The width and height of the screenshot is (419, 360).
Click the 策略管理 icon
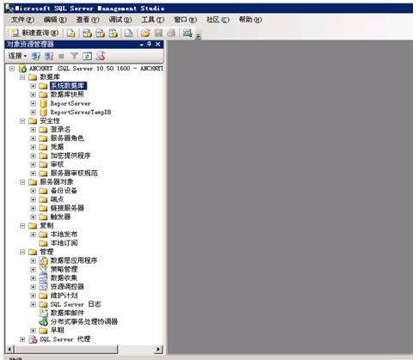43,269
